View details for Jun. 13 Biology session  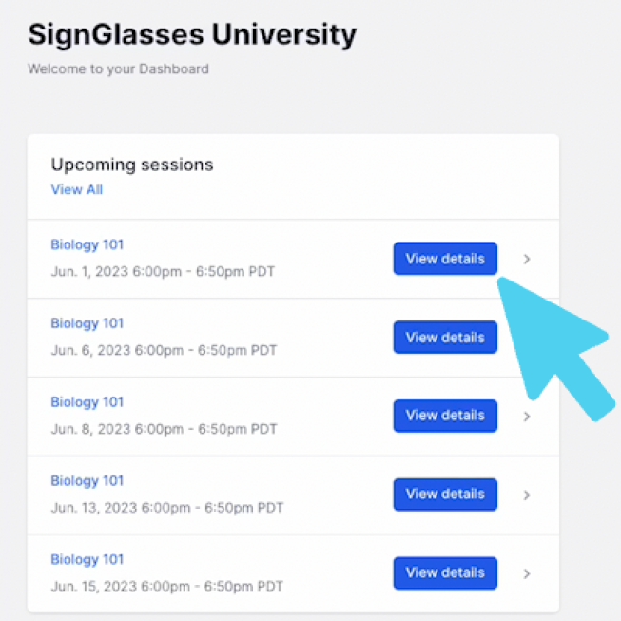(x=445, y=495)
